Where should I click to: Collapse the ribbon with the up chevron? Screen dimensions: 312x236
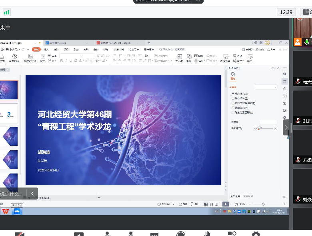[285, 49]
